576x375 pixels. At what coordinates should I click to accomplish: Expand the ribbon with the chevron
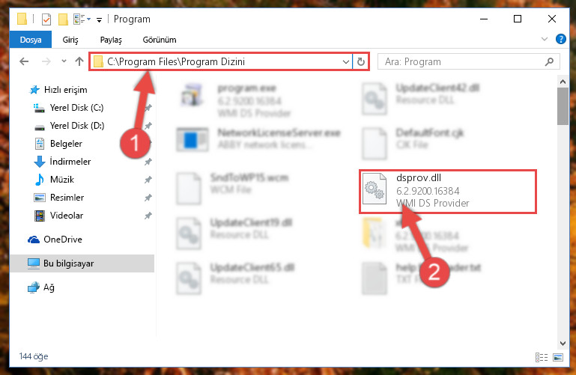click(545, 39)
